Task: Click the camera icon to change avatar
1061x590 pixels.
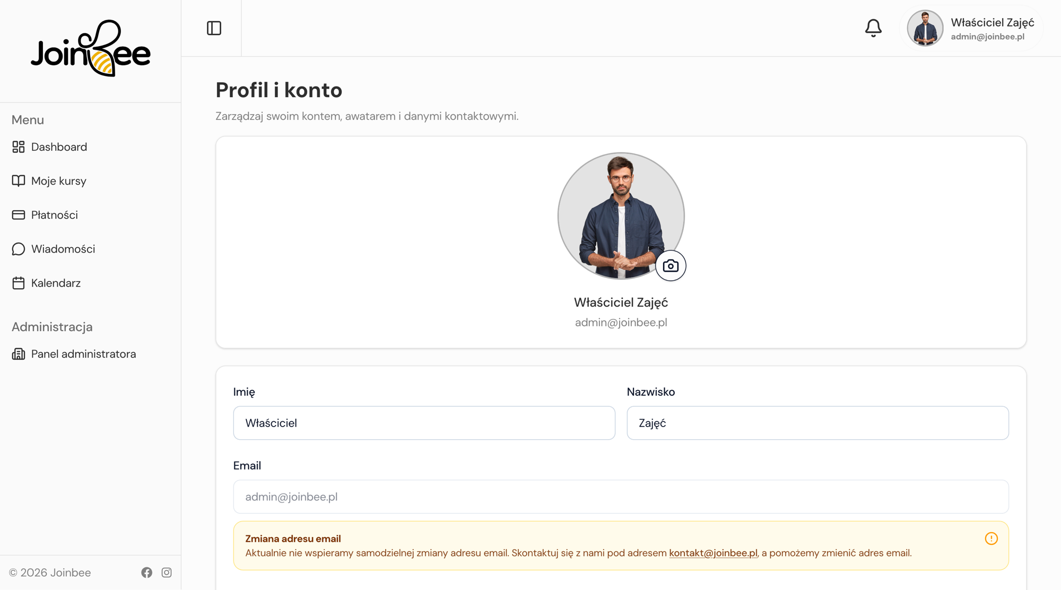Action: pyautogui.click(x=671, y=266)
